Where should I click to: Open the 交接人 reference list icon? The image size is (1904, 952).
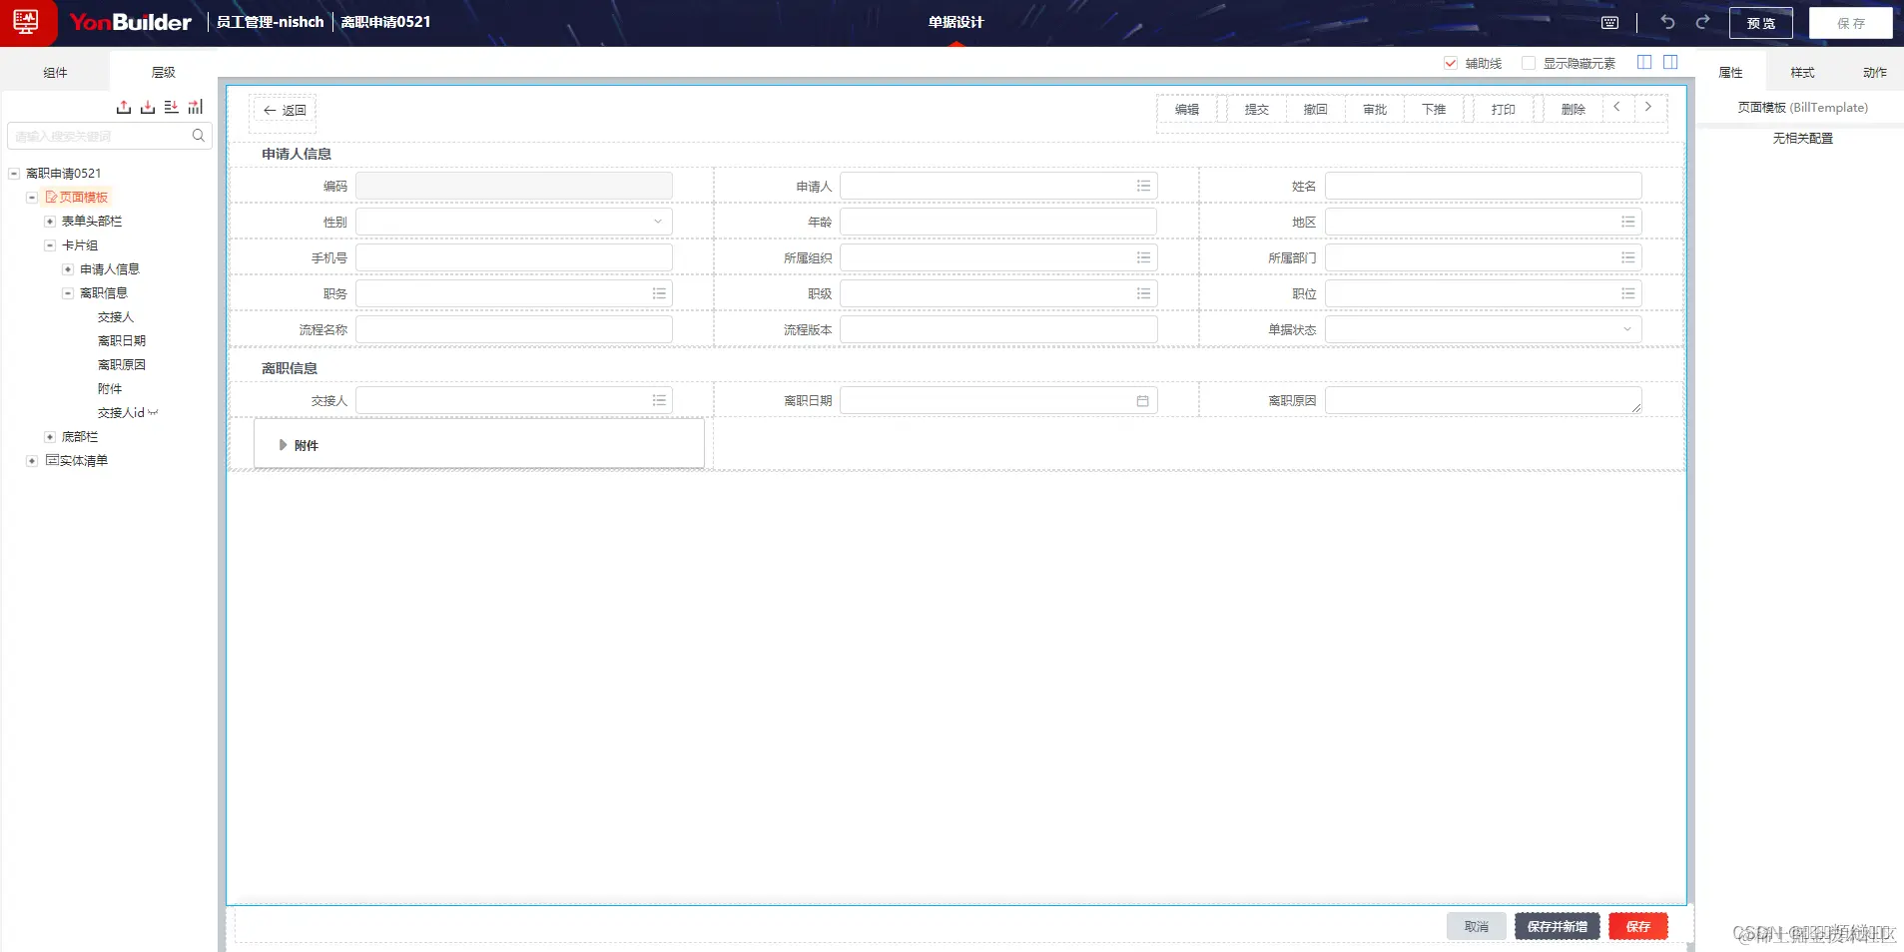coord(659,400)
